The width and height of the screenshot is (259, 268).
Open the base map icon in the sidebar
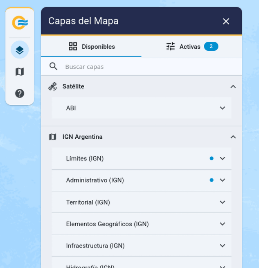point(20,72)
